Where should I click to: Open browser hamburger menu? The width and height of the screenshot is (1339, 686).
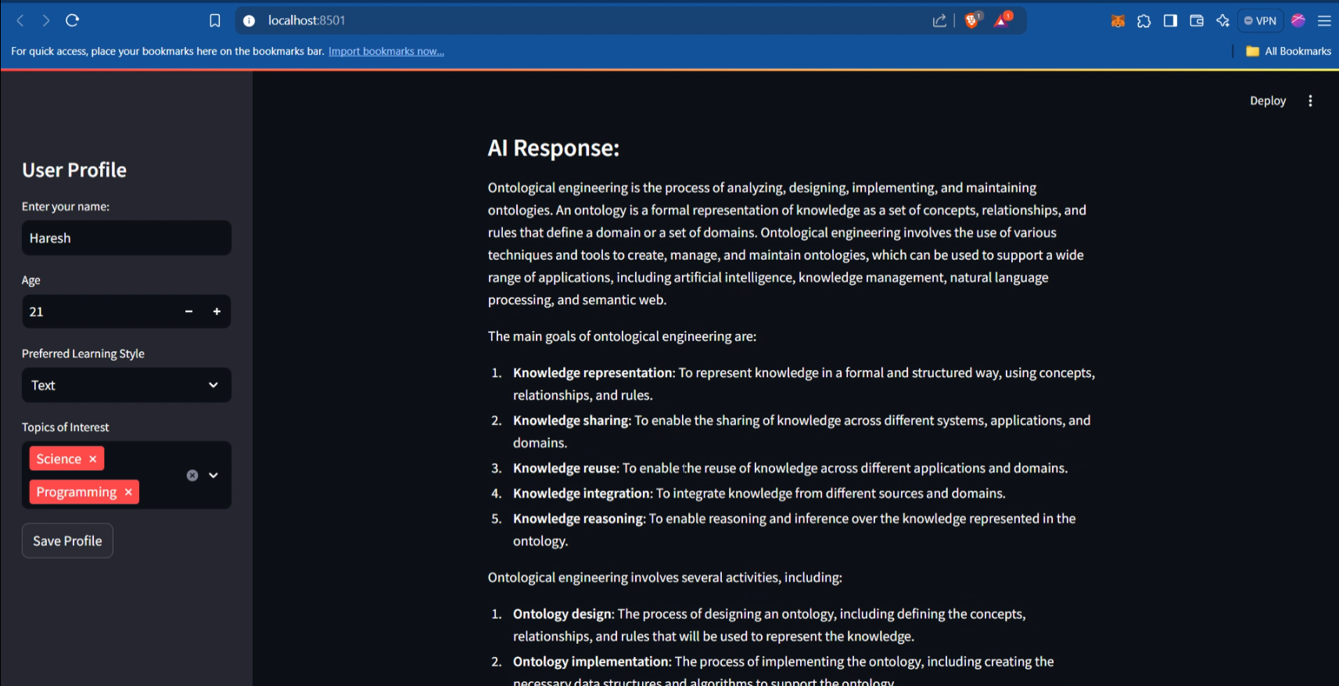point(1324,21)
